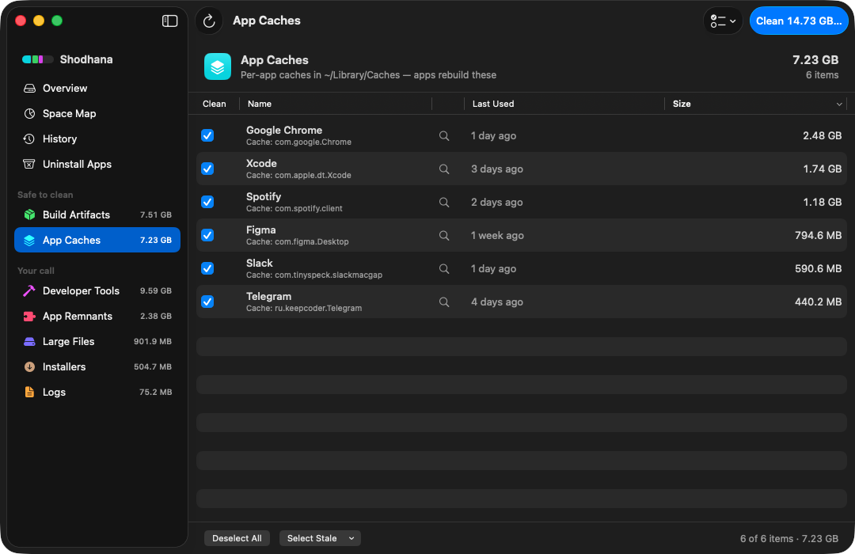Click the App Caches header layers icon
Image resolution: width=855 pixels, height=554 pixels.
218,66
